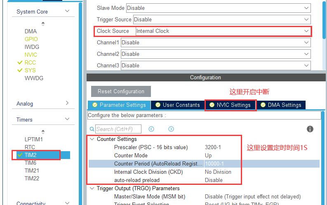Select RCC in System Core list
327x205 pixels.
pyautogui.click(x=30, y=62)
